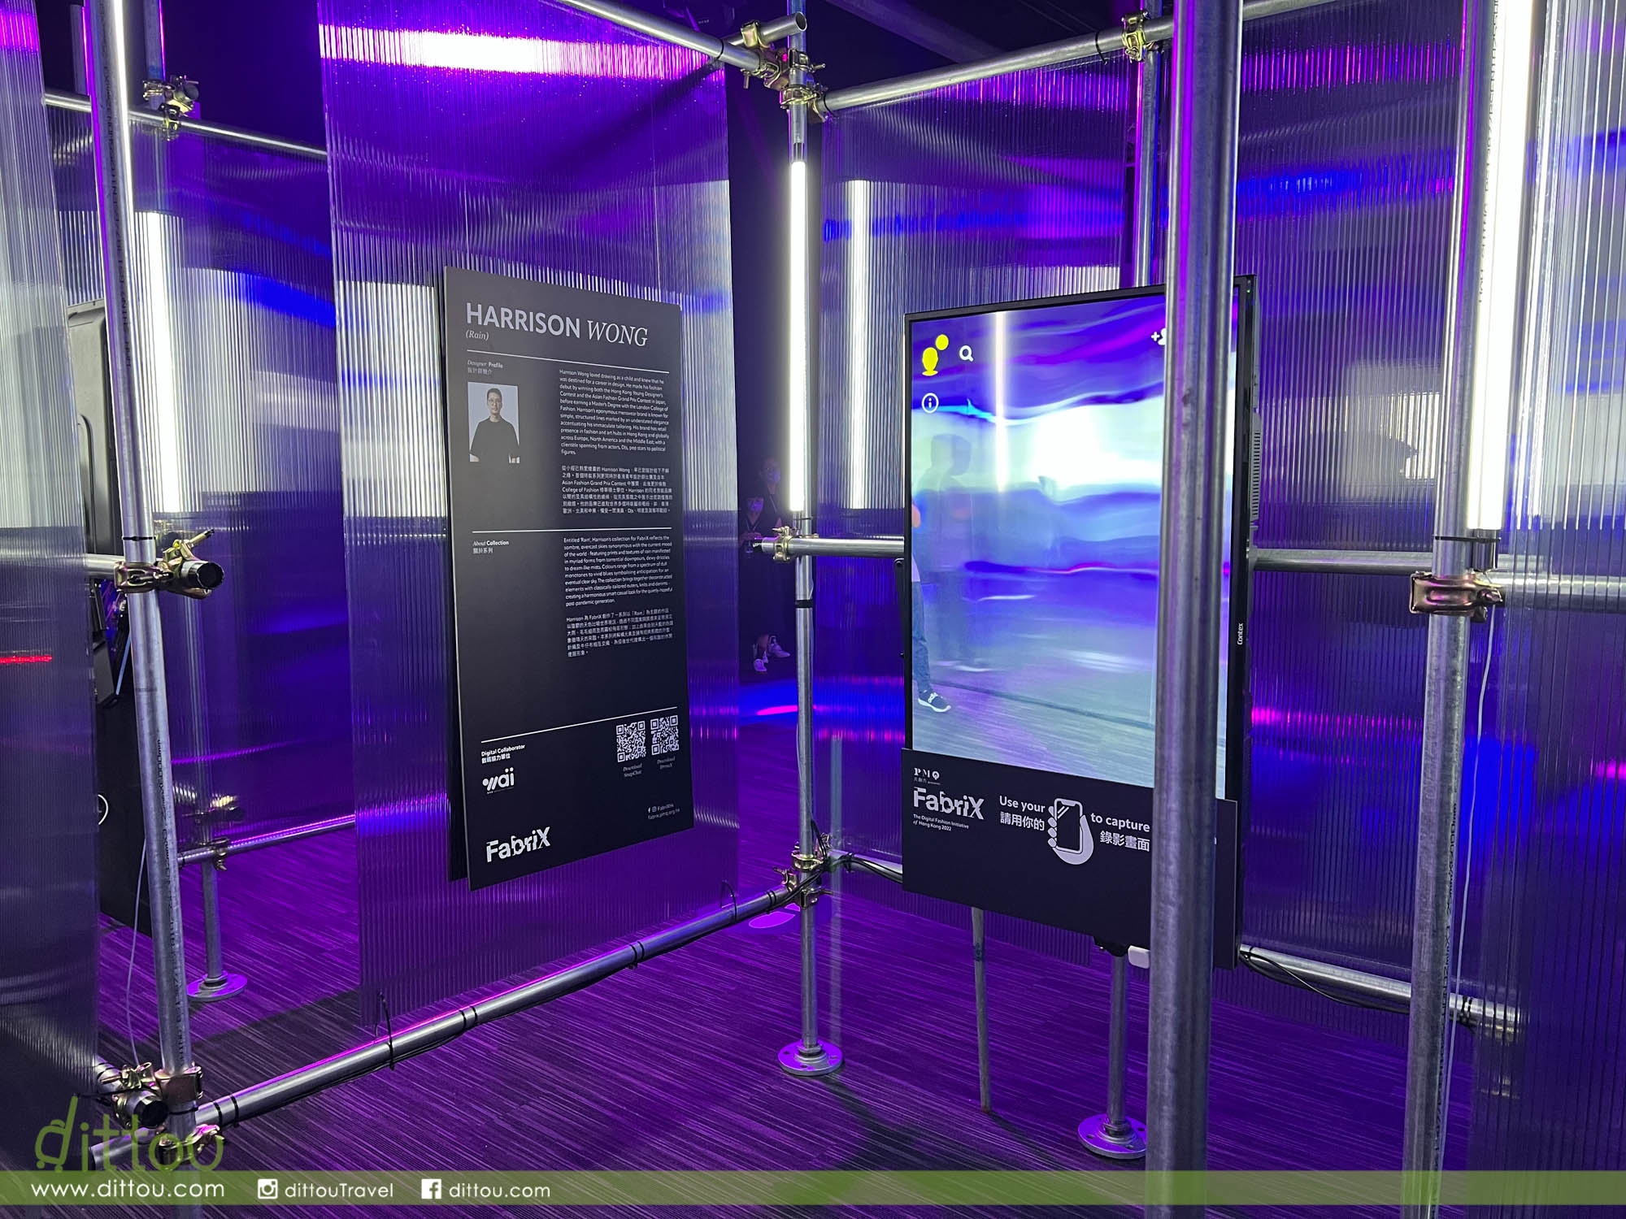This screenshot has width=1626, height=1219.
Task: Tap the FabriX logo on Harrison Wong poster
Action: [x=518, y=845]
